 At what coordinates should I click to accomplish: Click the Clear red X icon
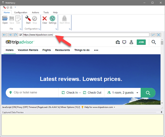click(45, 19)
